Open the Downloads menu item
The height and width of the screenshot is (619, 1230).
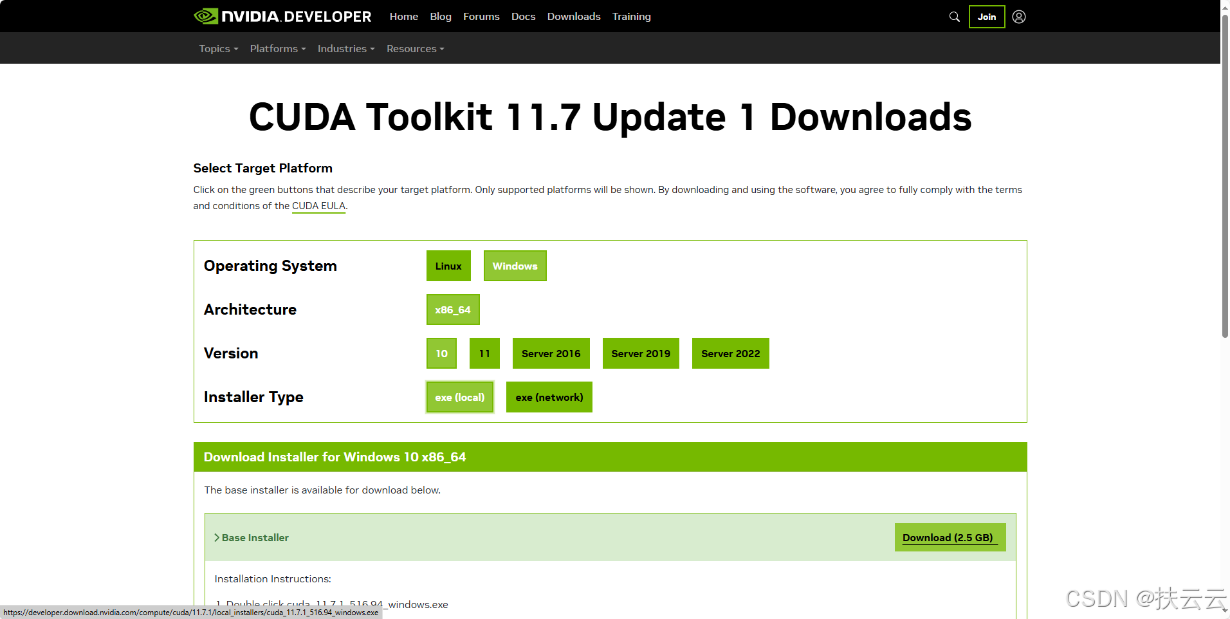574,17
